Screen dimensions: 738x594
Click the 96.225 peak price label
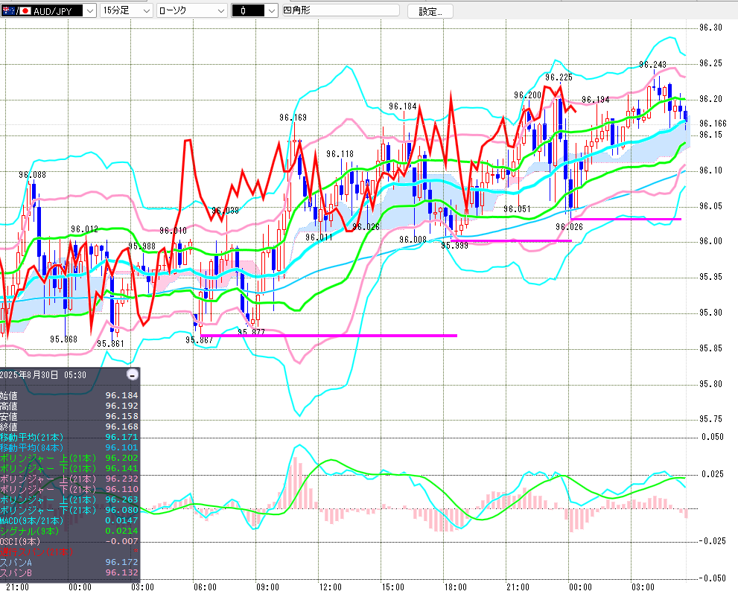point(559,77)
